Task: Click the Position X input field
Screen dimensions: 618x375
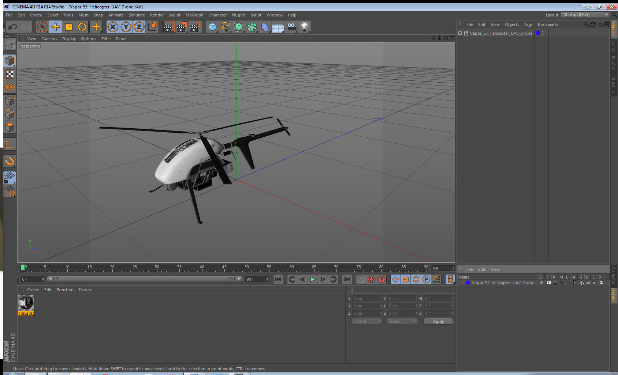Action: tap(366, 299)
